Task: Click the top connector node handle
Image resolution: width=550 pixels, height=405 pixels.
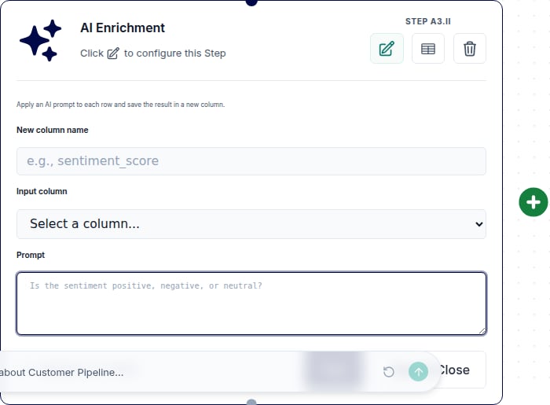Action: click(251, 2)
